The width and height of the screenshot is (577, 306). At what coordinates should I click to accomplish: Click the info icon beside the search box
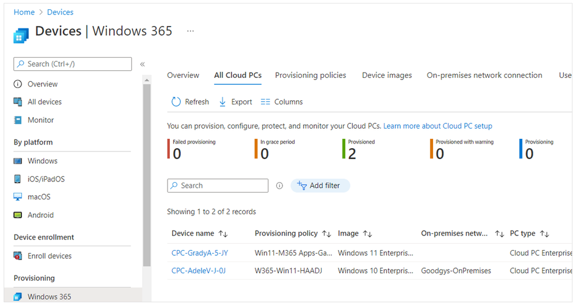coord(280,186)
